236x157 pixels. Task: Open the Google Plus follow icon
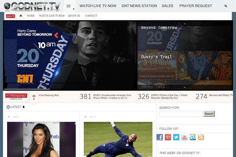pyautogui.click(x=168, y=137)
